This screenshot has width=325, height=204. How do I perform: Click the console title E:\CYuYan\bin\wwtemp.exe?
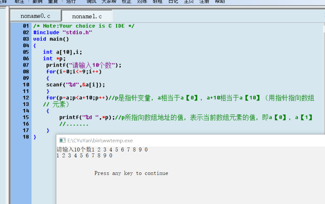pos(100,141)
